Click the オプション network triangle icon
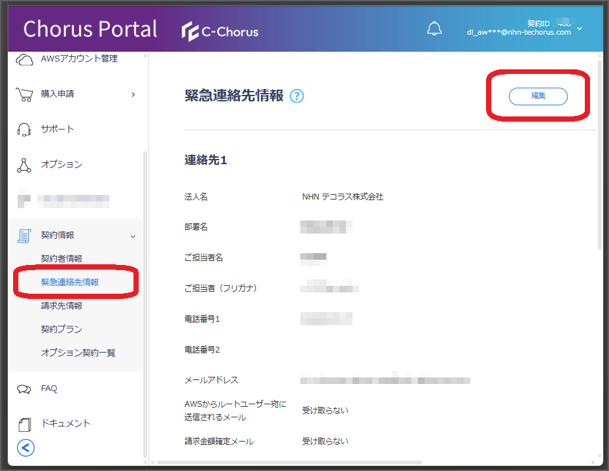The image size is (609, 471). click(x=24, y=165)
